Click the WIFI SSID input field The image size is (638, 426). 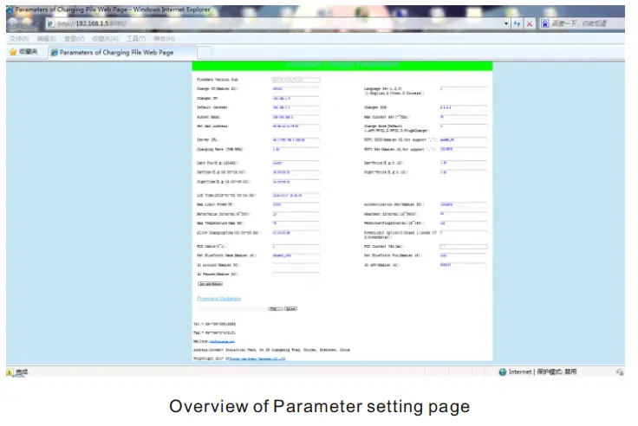463,139
